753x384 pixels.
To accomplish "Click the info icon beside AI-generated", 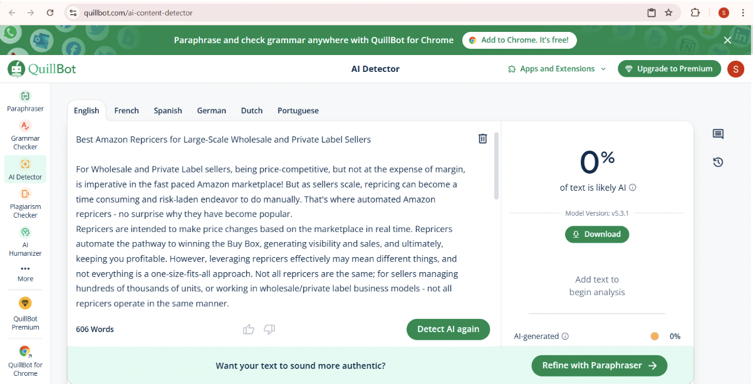I will tap(565, 336).
